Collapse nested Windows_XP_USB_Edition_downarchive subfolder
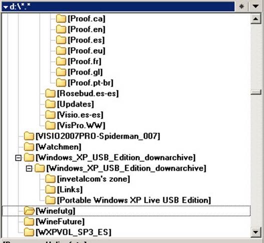The width and height of the screenshot is (264, 243). [29, 168]
